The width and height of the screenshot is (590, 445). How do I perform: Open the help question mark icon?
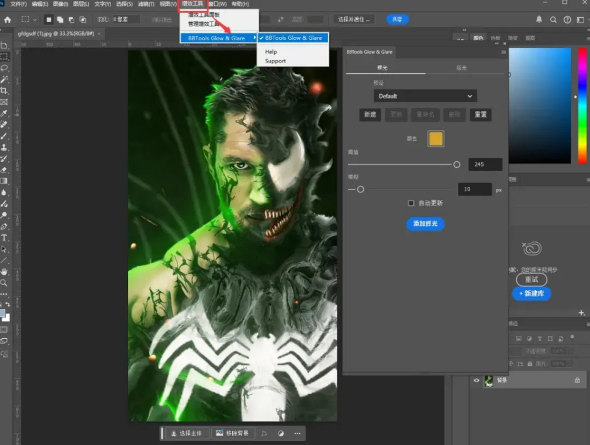[567, 19]
